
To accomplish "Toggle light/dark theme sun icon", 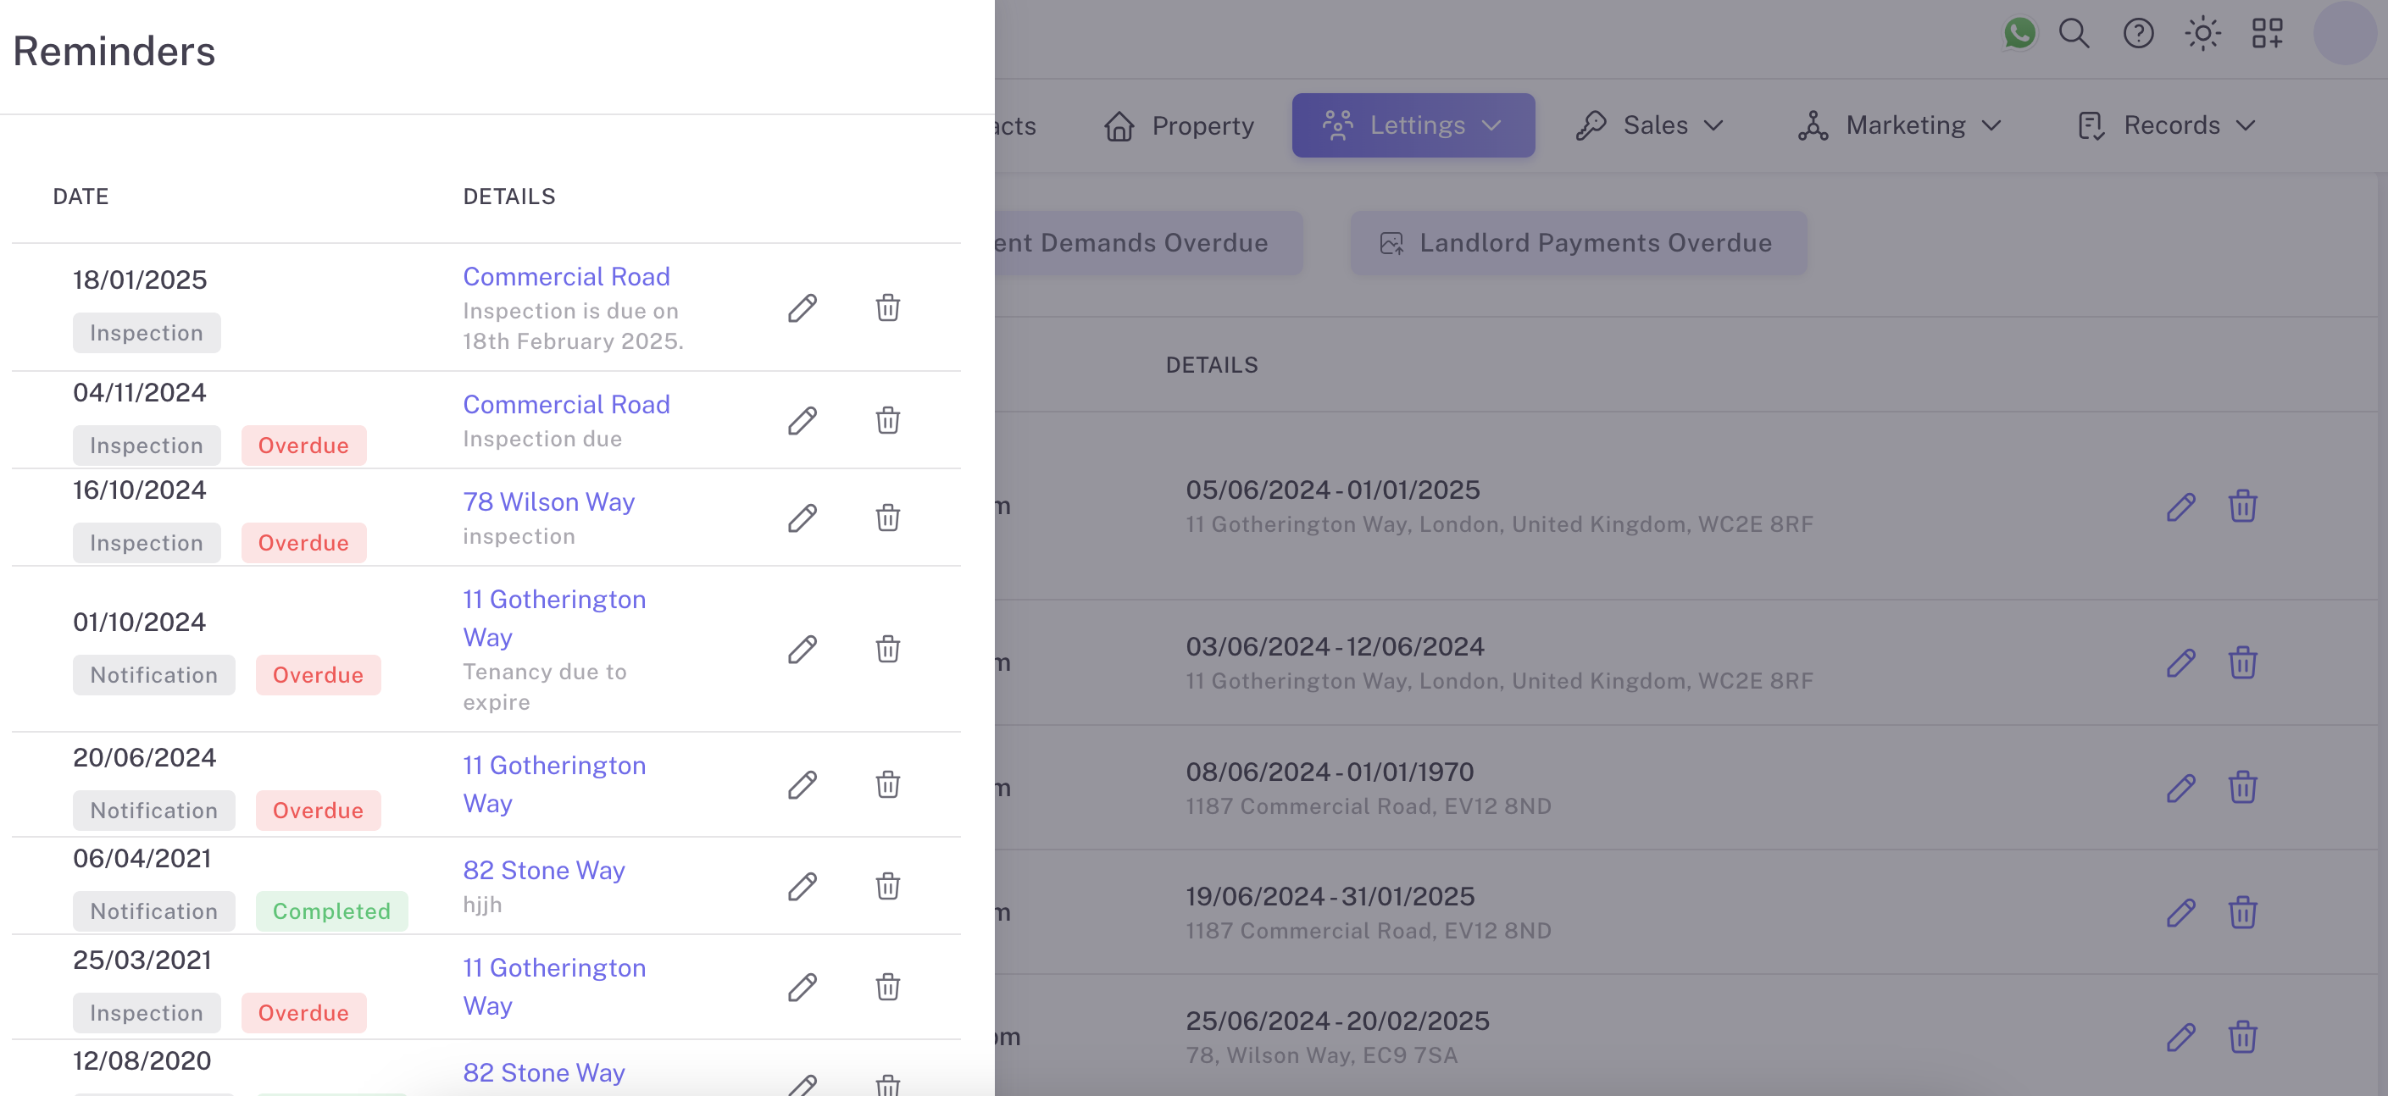I will (2202, 33).
